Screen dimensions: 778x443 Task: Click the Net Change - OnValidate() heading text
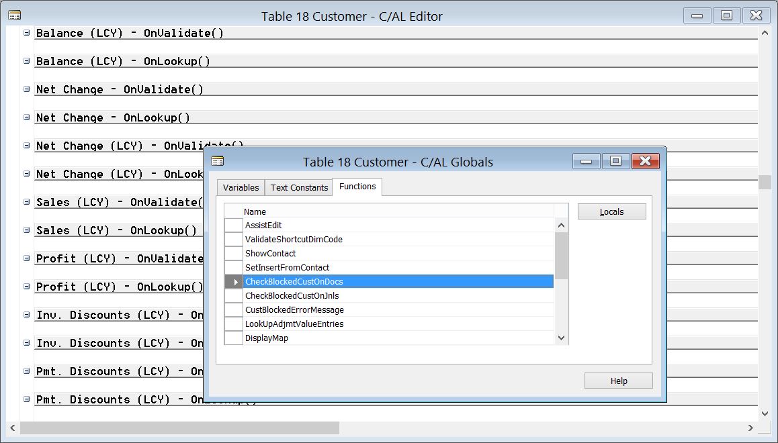[x=120, y=90]
